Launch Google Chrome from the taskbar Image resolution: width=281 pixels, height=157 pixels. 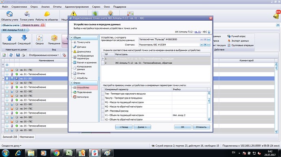(x=56, y=153)
